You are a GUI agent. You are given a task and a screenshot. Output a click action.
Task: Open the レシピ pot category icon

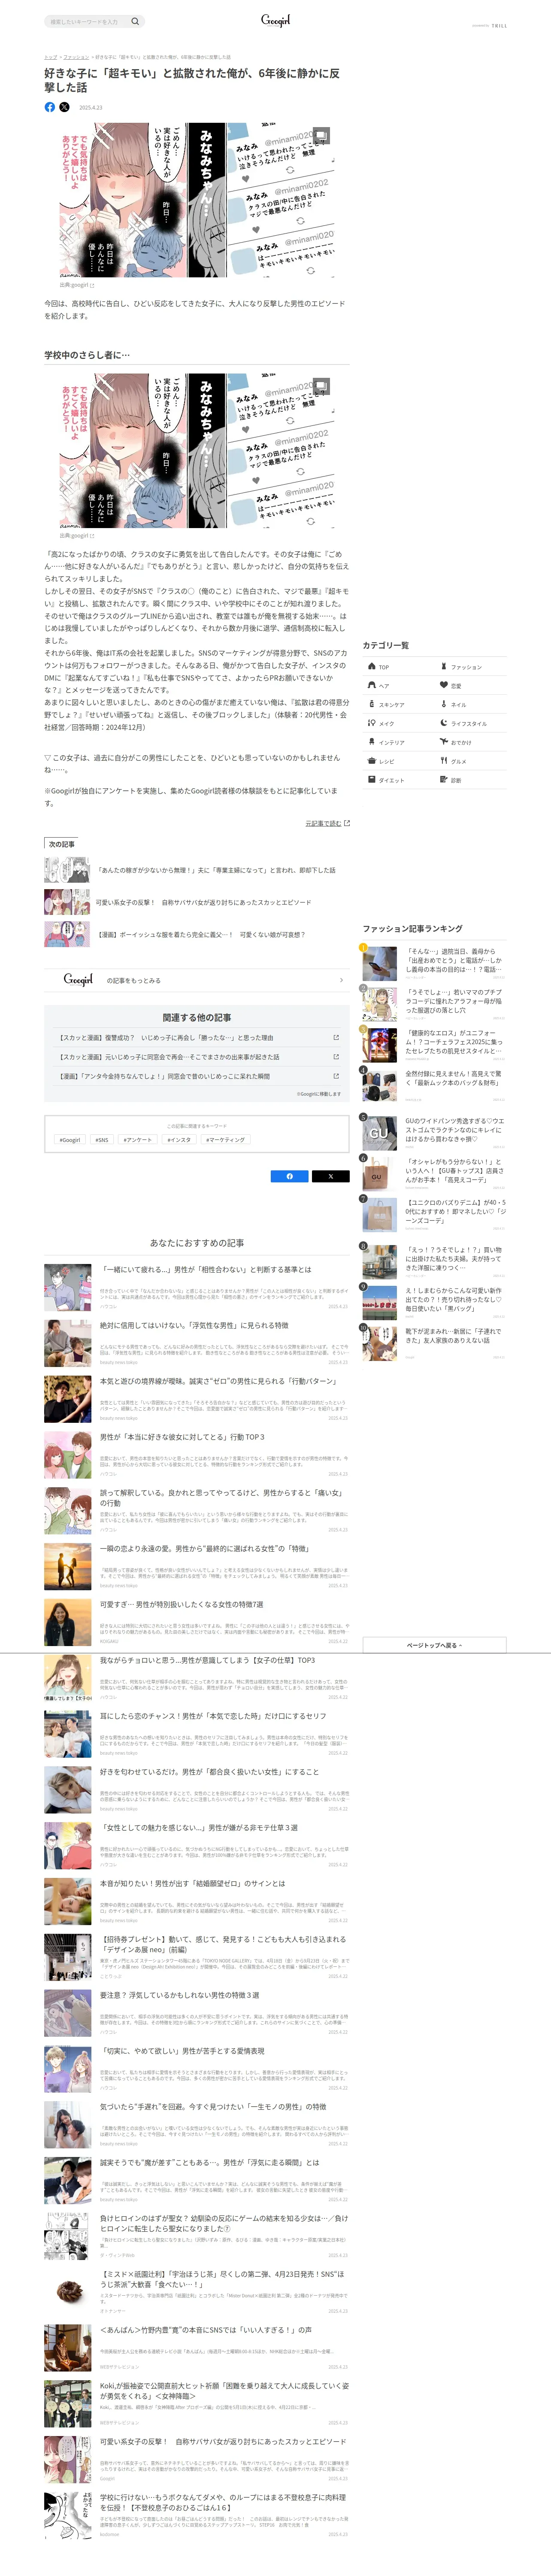coord(372,761)
